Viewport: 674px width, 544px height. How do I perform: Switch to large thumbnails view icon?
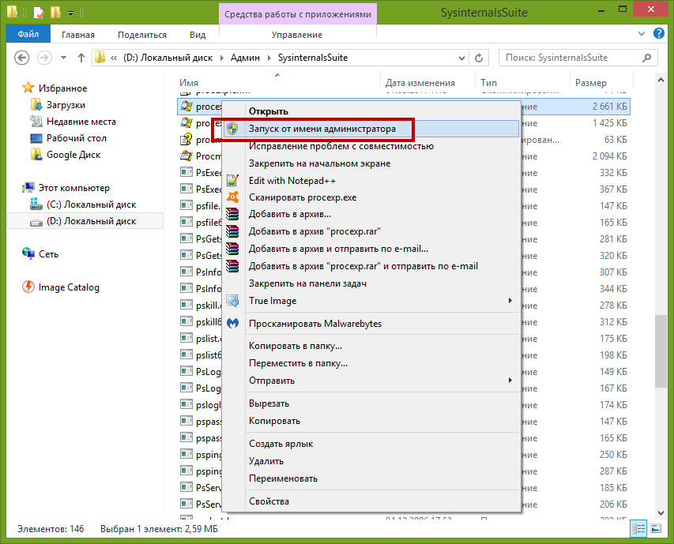tap(656, 528)
